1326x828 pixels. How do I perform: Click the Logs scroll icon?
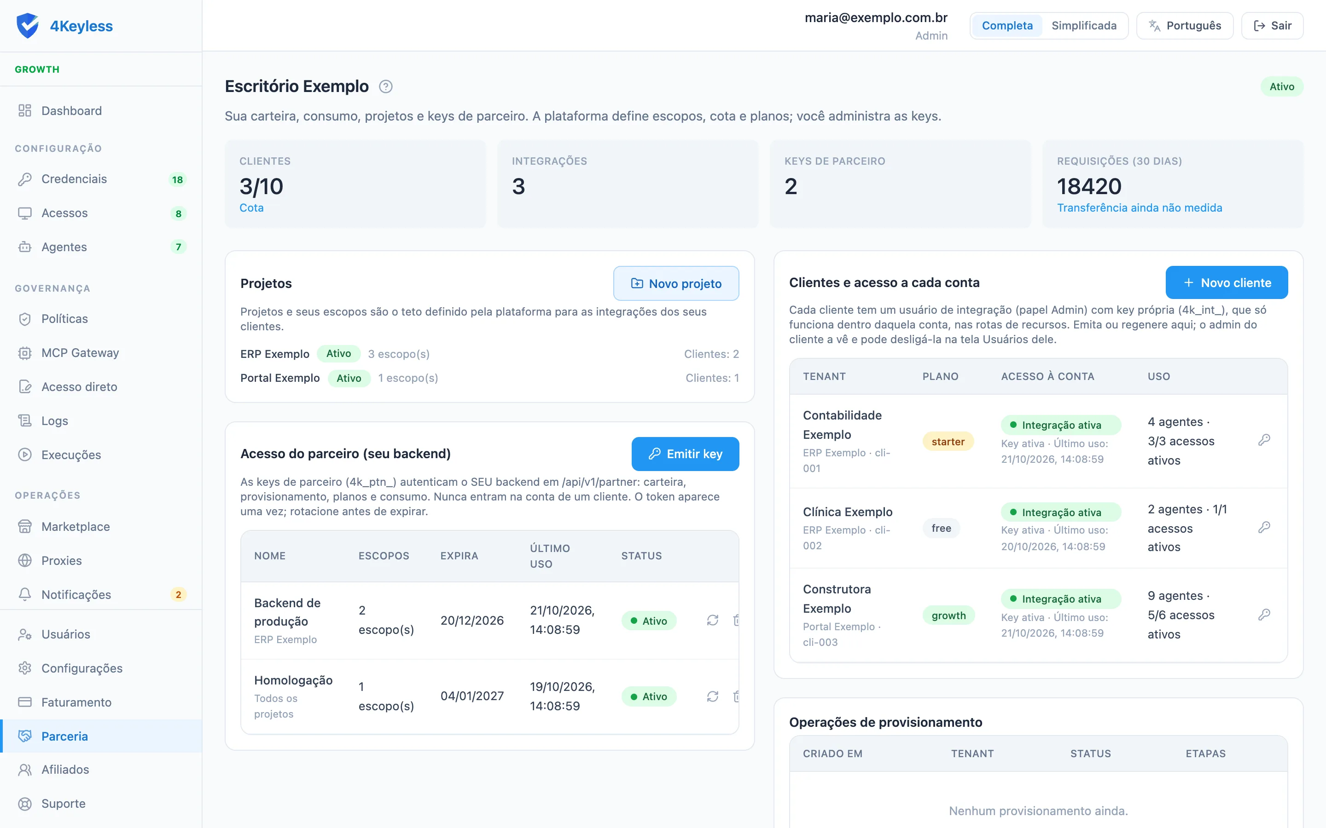pos(25,420)
